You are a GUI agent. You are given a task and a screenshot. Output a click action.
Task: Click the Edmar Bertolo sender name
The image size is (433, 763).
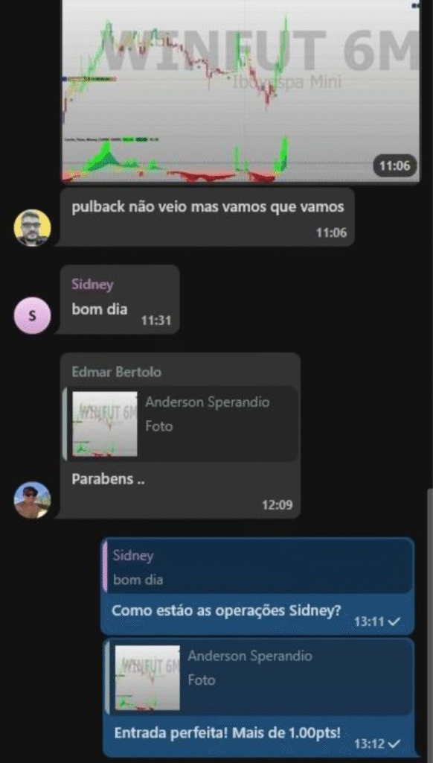[117, 373]
